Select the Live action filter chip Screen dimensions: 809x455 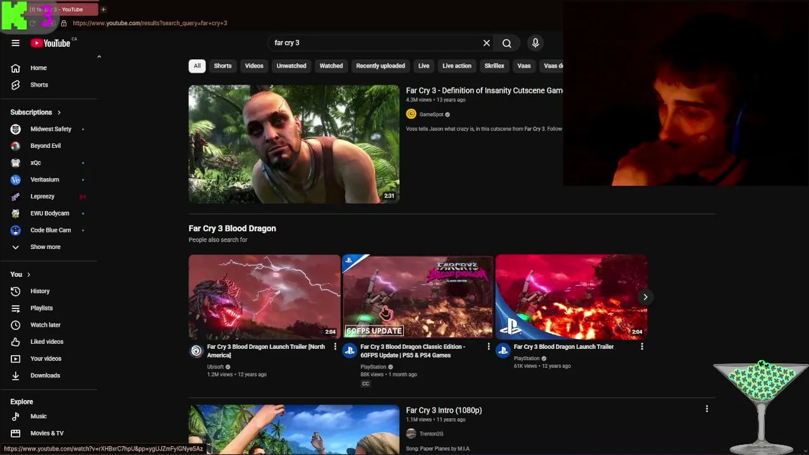pyautogui.click(x=457, y=66)
